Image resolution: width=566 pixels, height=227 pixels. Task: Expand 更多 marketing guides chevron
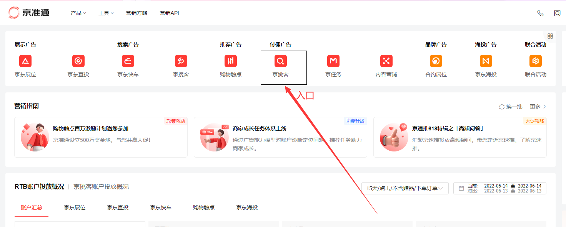click(x=544, y=107)
